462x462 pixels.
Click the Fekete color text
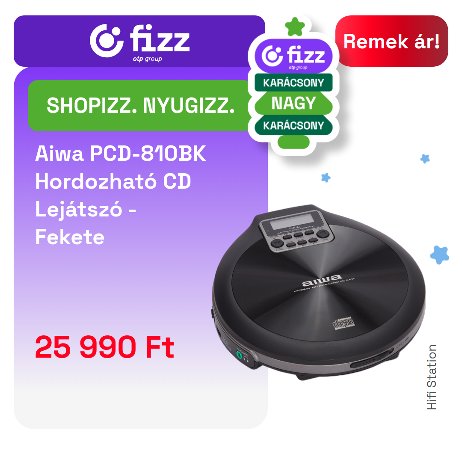[x=70, y=237]
